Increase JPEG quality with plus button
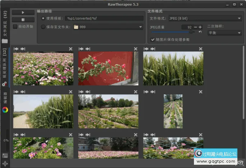The width and height of the screenshot is (246, 168). pos(200,27)
